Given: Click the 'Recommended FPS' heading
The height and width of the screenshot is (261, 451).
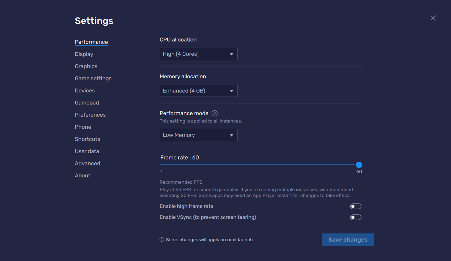Looking at the screenshot, I should [181, 182].
